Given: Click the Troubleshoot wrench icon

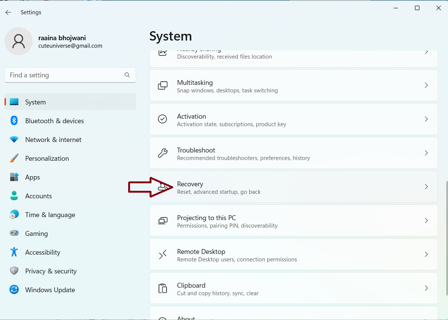Looking at the screenshot, I should pos(162,153).
